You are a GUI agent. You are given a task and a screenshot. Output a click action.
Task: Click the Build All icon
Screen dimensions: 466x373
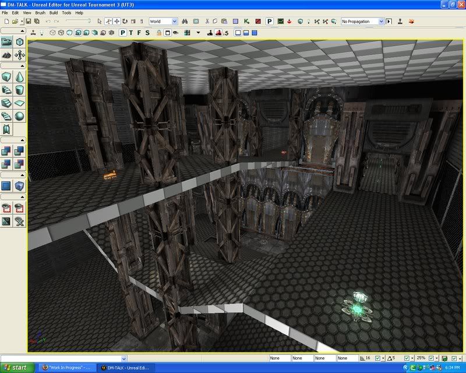334,22
